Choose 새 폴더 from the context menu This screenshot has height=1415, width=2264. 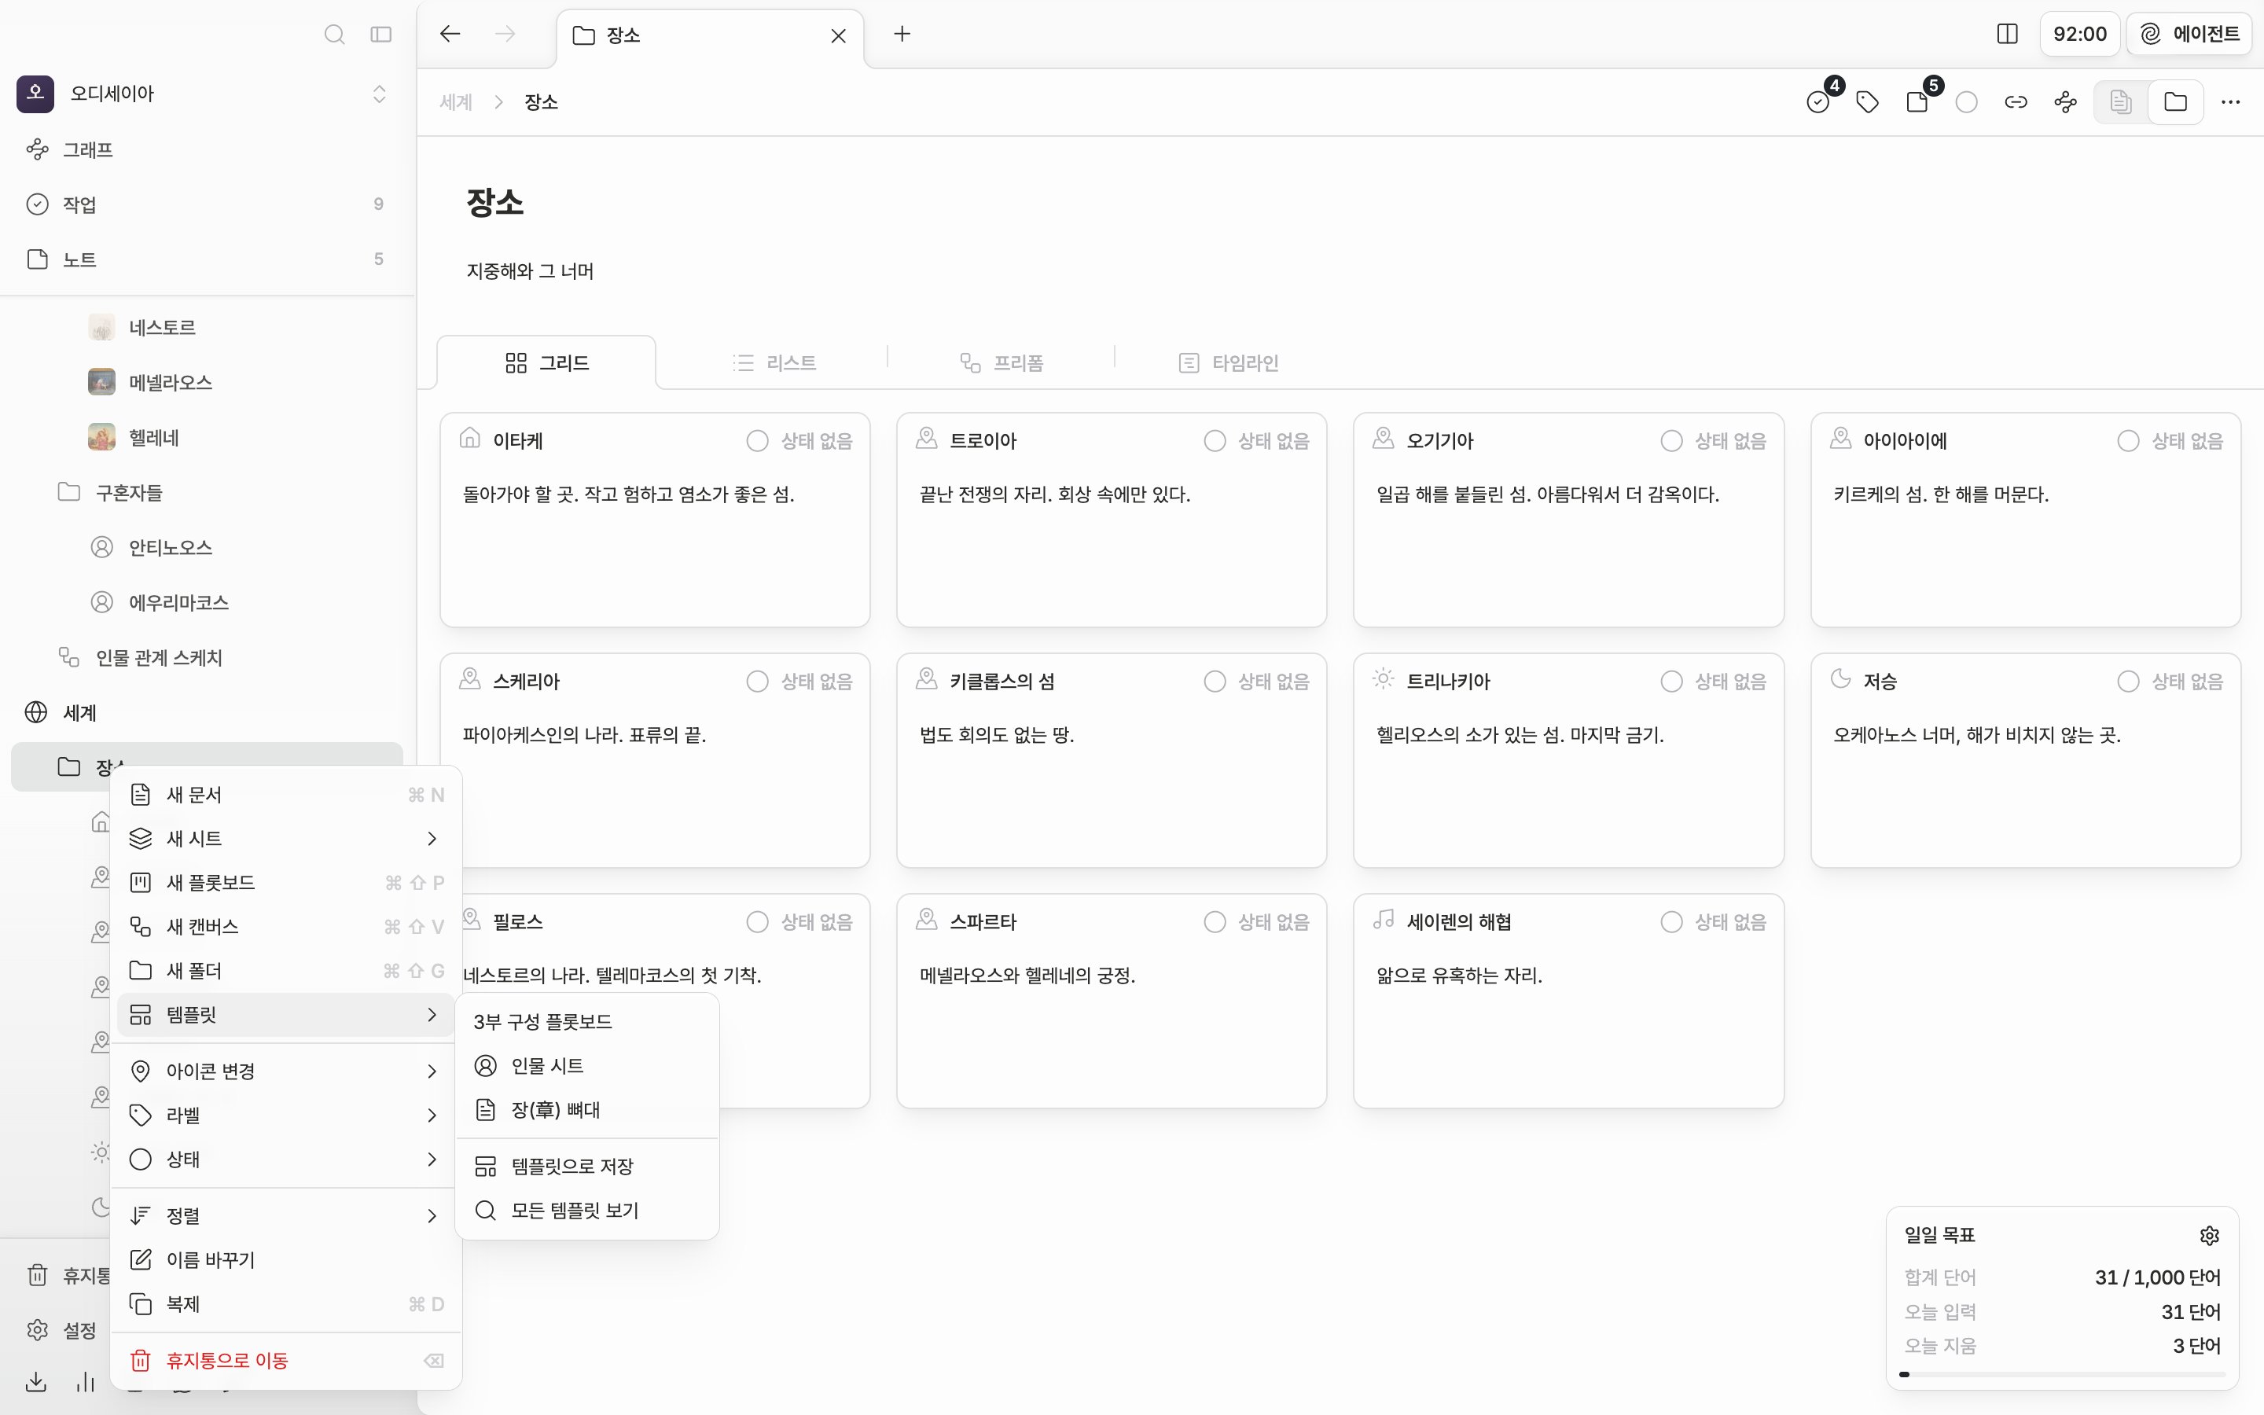(x=286, y=971)
